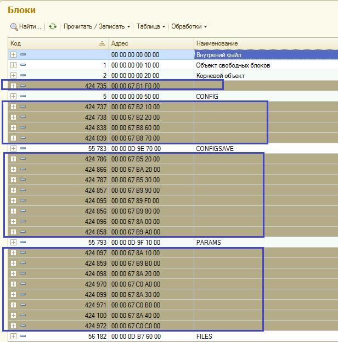Screen dimensions: 338x342
Task: Expand plus icon for row 424 097
Action: tap(14, 253)
